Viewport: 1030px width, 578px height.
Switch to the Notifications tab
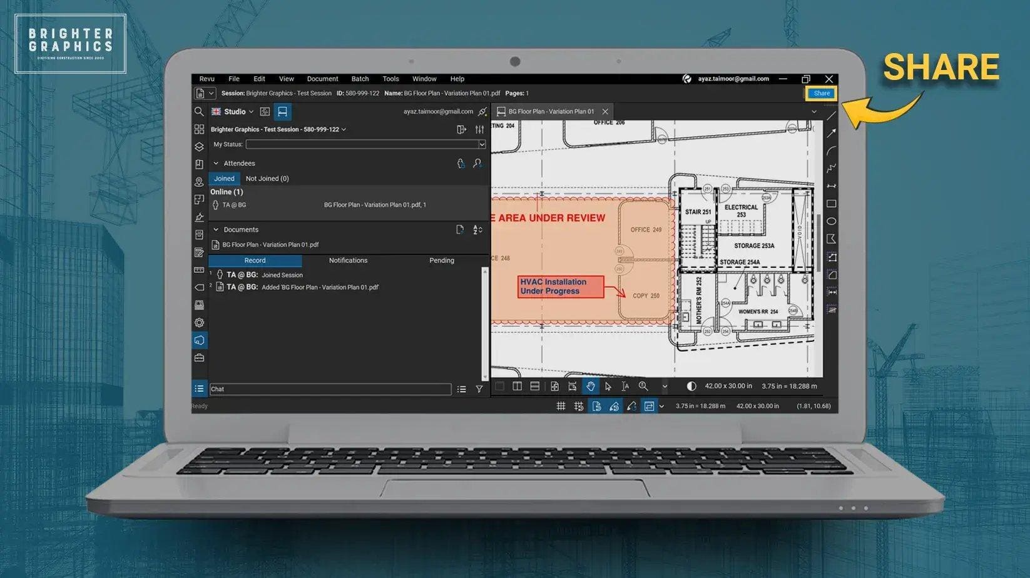(349, 261)
